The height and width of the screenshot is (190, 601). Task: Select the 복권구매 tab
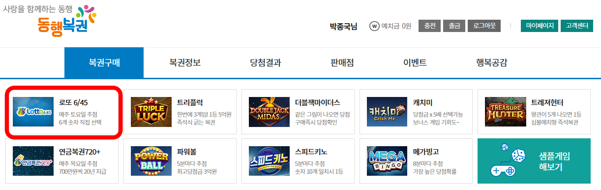pos(104,63)
